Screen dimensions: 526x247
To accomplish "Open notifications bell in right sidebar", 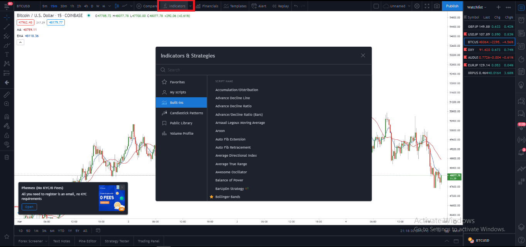I will tap(521, 152).
